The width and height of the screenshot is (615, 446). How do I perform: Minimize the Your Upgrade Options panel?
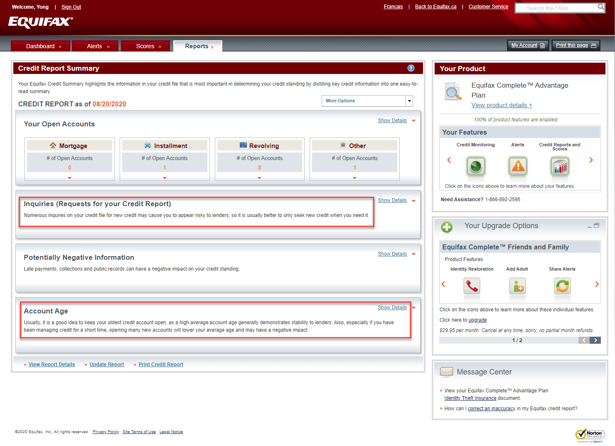(590, 226)
